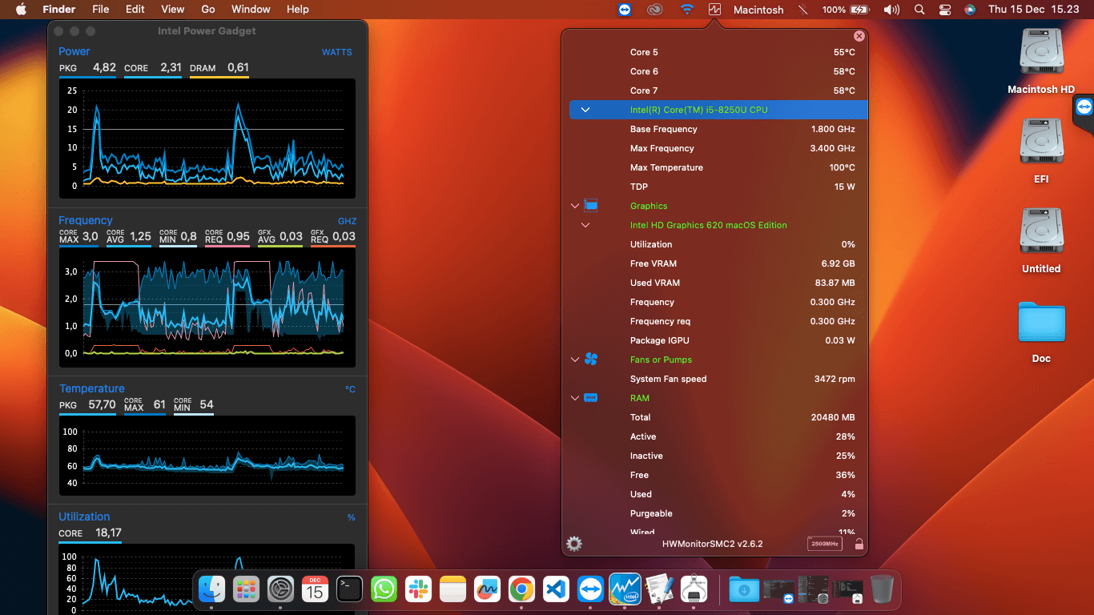Screen dimensions: 1094x615
Task: Open HWMonitorSMC2 settings gear icon
Action: pyautogui.click(x=574, y=544)
